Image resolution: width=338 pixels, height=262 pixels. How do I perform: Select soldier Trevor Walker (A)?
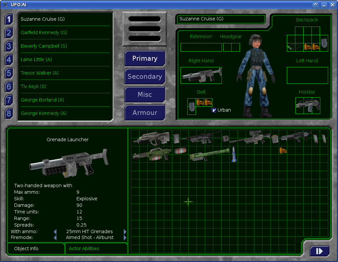pyautogui.click(x=65, y=73)
